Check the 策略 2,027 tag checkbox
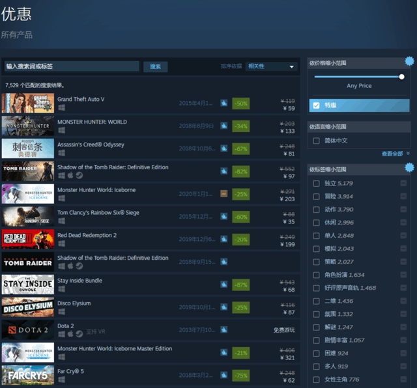Screen dimensions: 417x388 point(316,262)
